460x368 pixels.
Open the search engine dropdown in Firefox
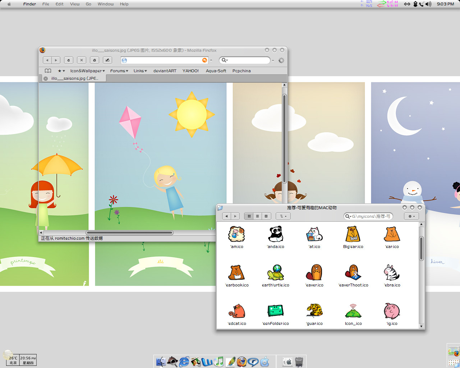point(224,60)
